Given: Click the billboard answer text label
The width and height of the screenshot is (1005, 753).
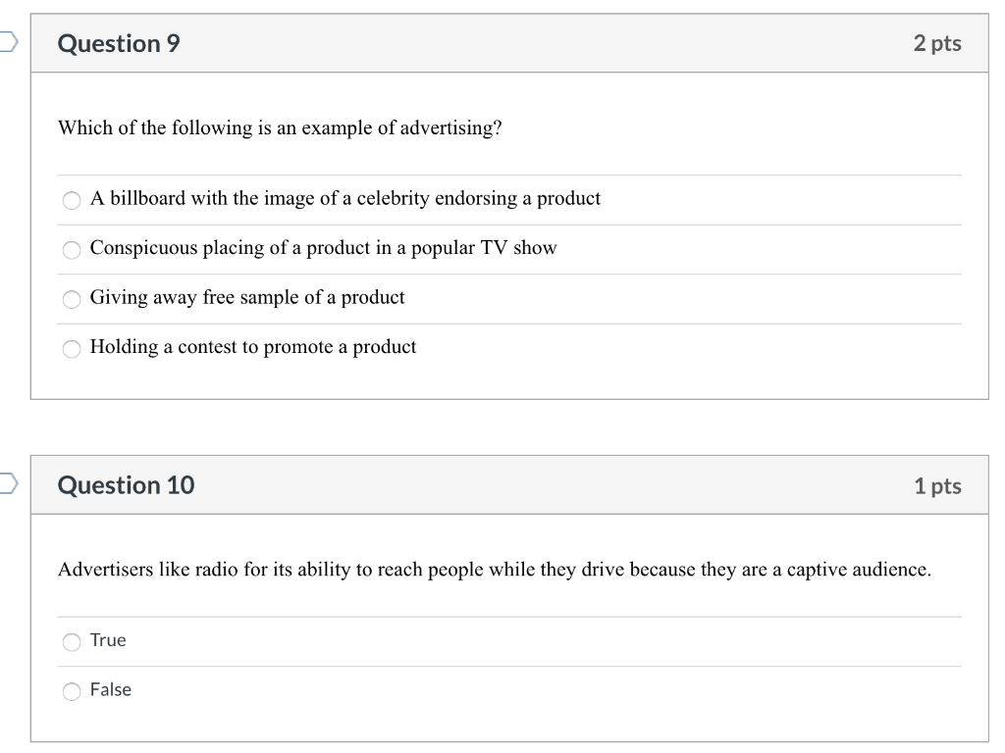Looking at the screenshot, I should 344,198.
